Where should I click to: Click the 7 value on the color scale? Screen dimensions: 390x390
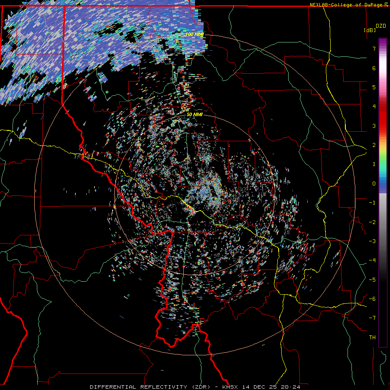374,49
